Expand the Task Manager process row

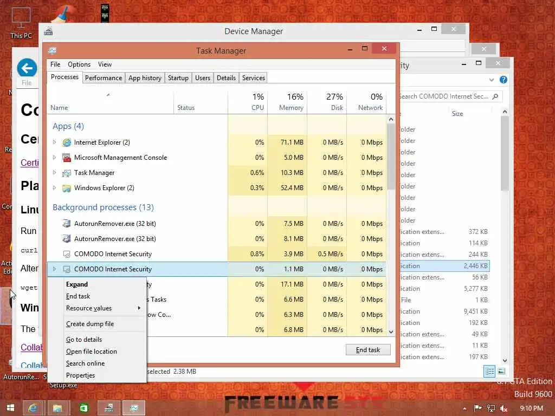tap(54, 173)
